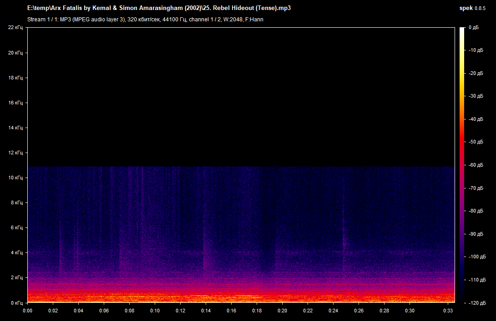Image resolution: width=496 pixels, height=321 pixels.
Task: Click the Rebel Hideout (Tense).mp3 file path title
Action: pos(159,8)
